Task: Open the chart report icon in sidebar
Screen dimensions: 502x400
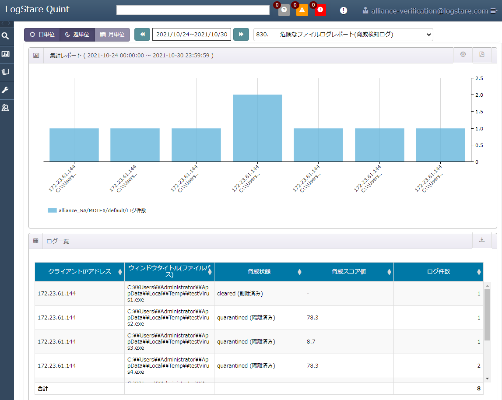Action: (6, 54)
